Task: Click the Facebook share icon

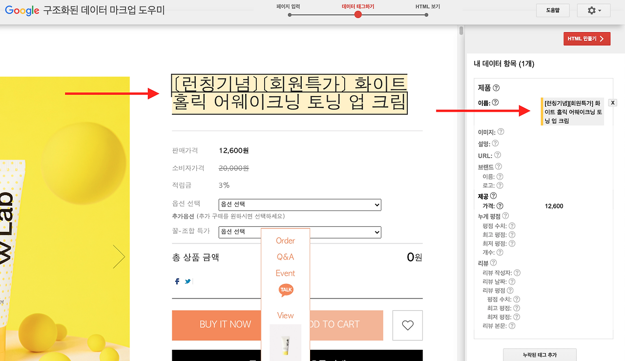Action: pos(177,281)
